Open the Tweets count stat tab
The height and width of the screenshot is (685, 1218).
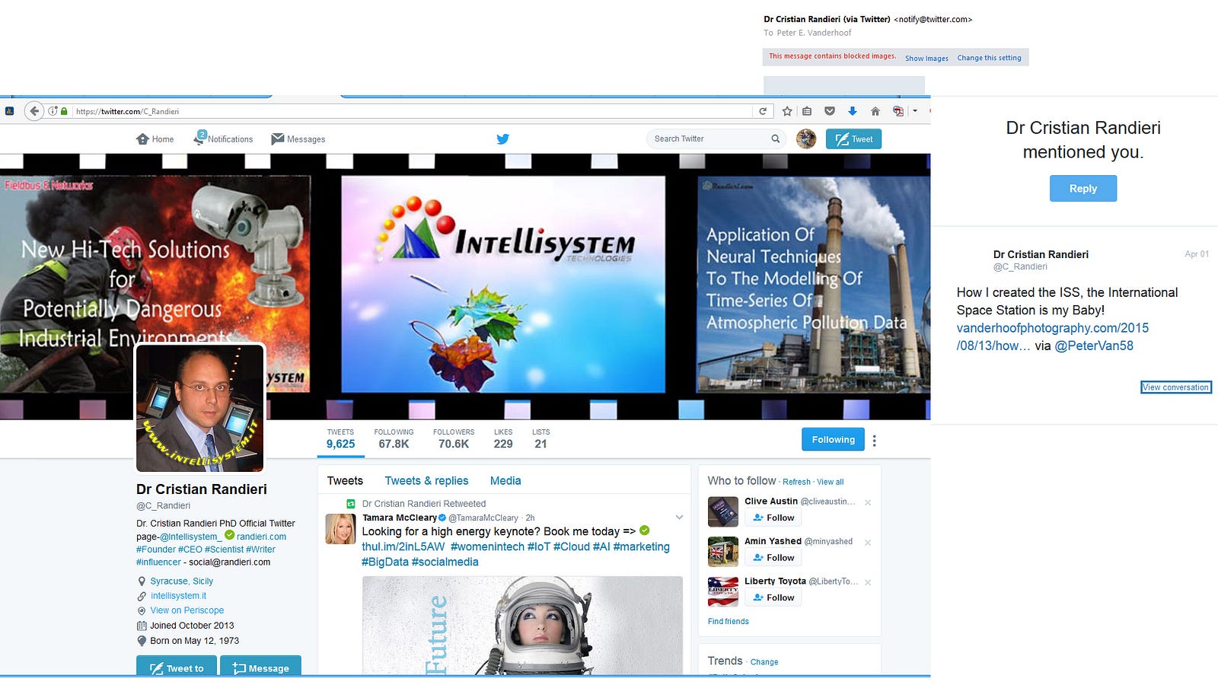coord(340,439)
